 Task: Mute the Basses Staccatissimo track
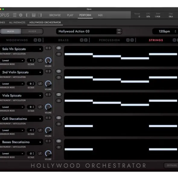coord(47,141)
